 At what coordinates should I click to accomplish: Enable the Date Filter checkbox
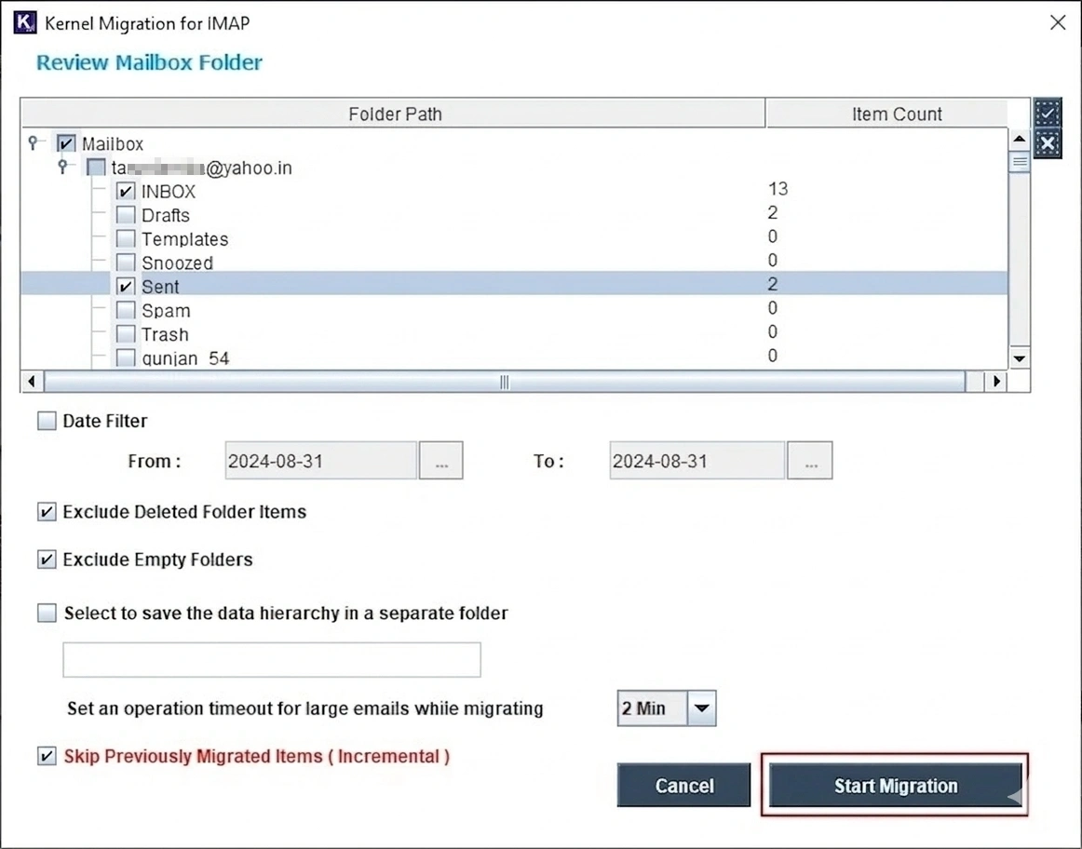[47, 422]
